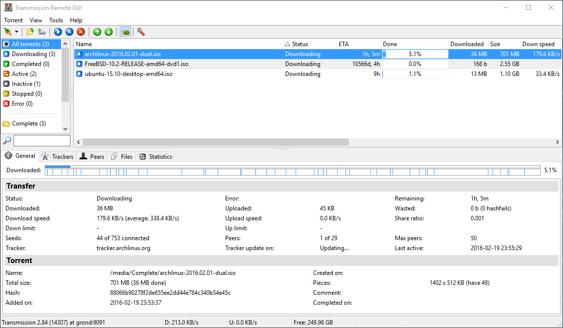Click the filter list scroll down arrow
The image size is (563, 328).
click(65, 129)
